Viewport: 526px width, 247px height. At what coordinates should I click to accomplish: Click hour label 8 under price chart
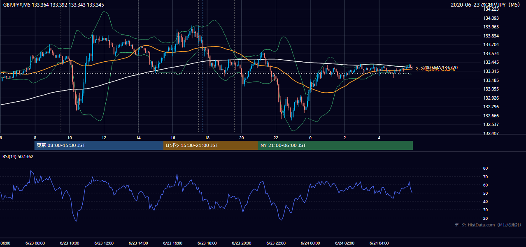pos(35,137)
